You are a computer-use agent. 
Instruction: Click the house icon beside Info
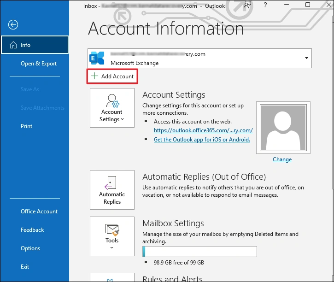[13, 45]
